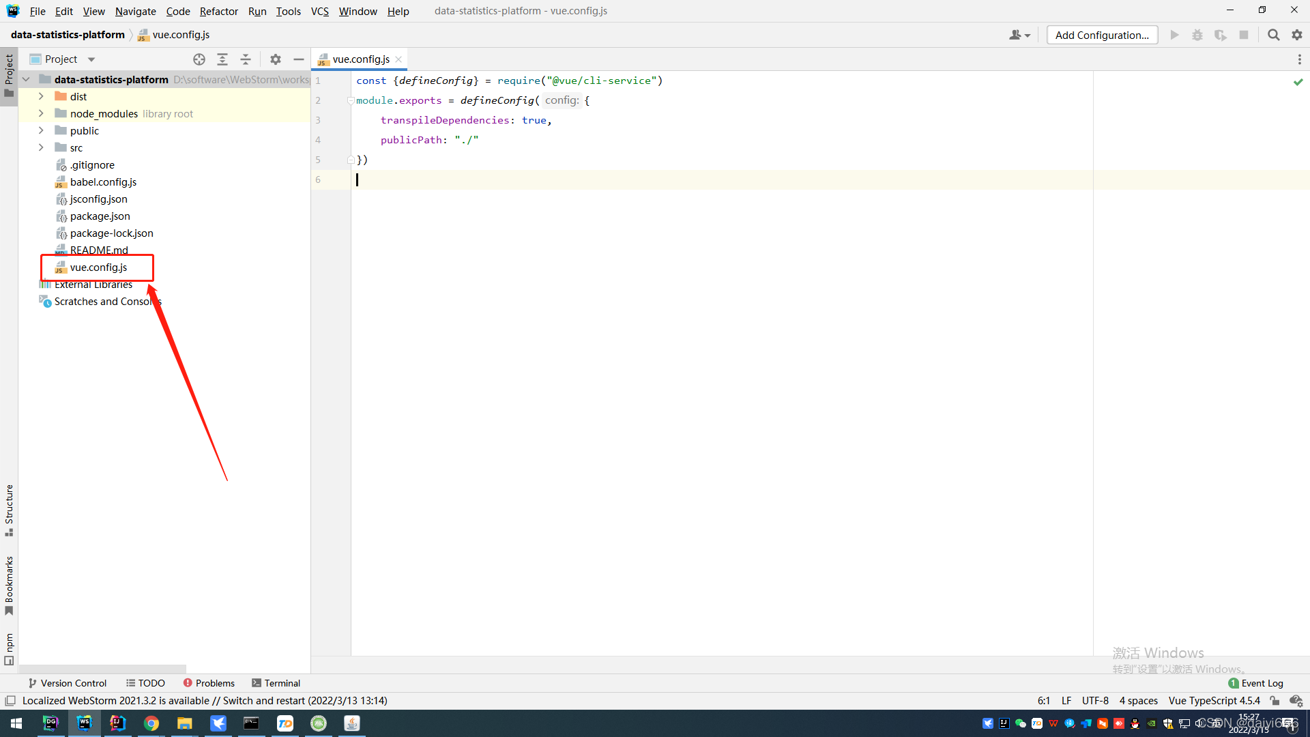Expand the public folder
Screen dimensions: 1310x737
(41, 130)
